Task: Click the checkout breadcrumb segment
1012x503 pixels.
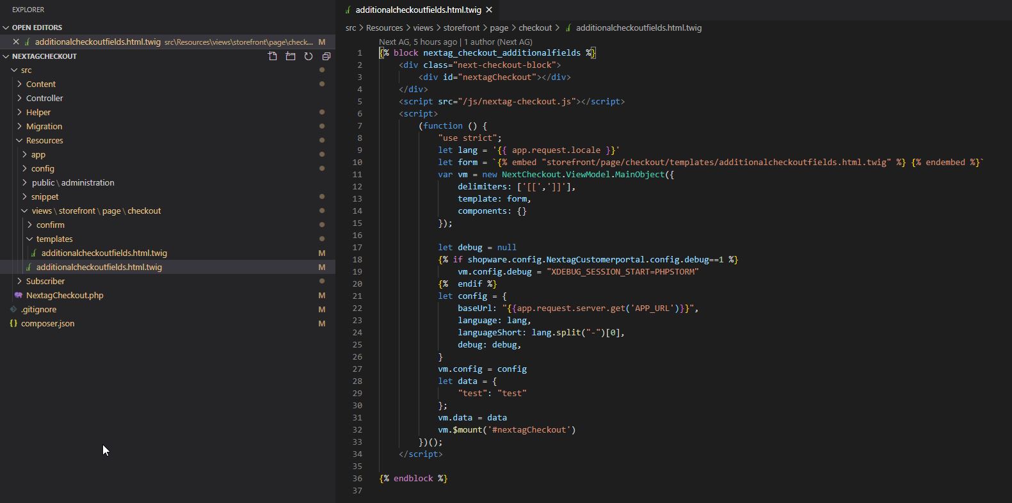Action: coord(535,28)
